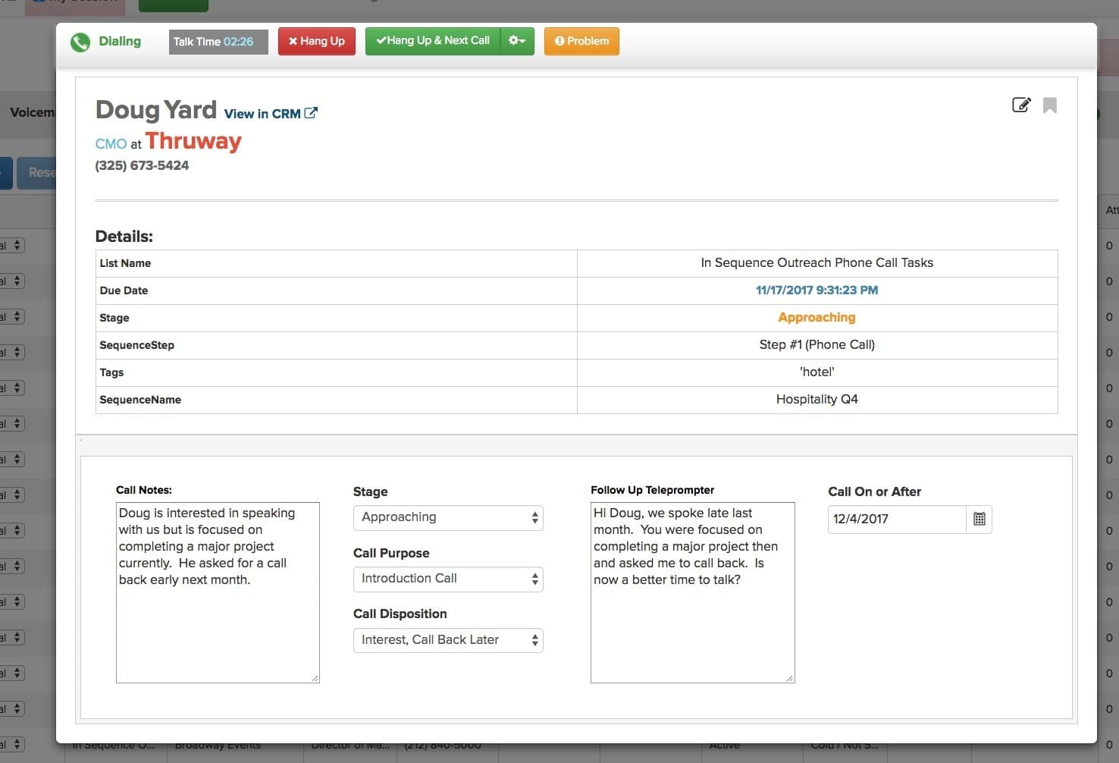Viewport: 1119px width, 763px height.
Task: Open the calendar date picker icon
Action: pyautogui.click(x=979, y=520)
